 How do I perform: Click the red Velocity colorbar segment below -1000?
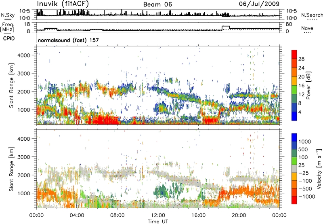(294, 200)
